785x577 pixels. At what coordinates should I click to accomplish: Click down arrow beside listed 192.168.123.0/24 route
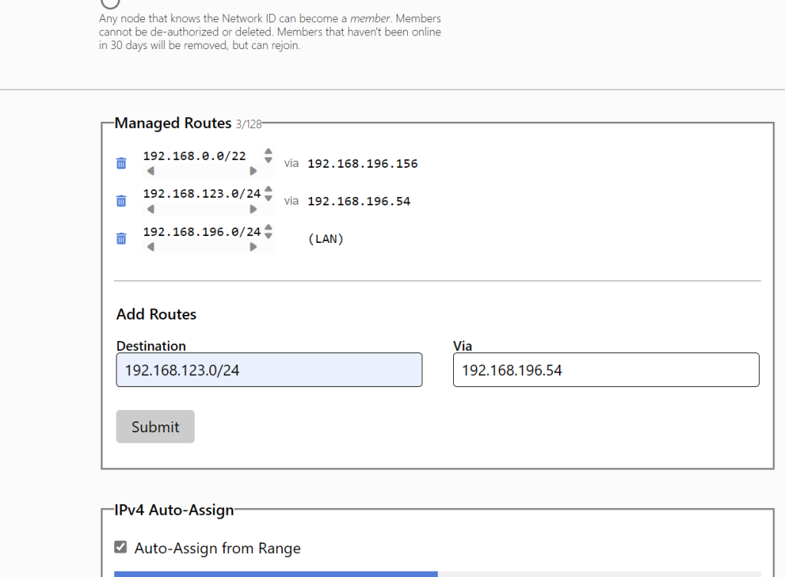(268, 198)
